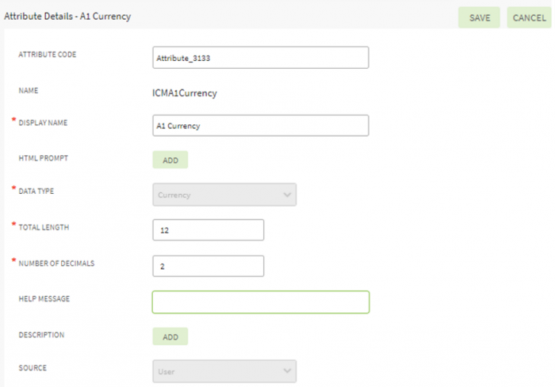Click the HELP MESSAGE label
Image resolution: width=555 pixels, height=387 pixels.
(44, 299)
